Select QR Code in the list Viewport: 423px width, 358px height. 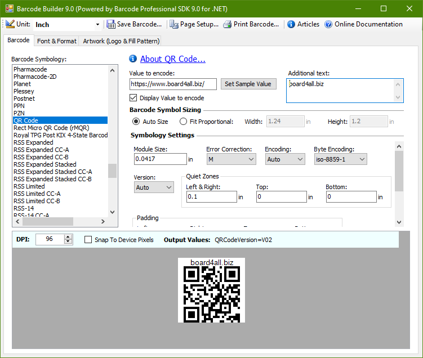[60, 120]
